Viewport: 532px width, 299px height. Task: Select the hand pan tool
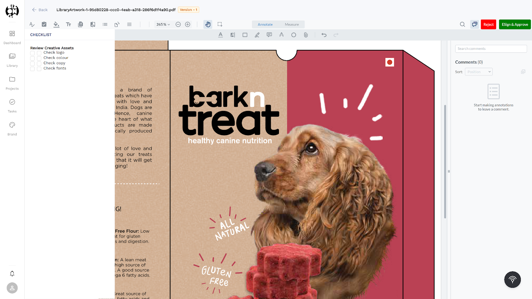pyautogui.click(x=208, y=24)
